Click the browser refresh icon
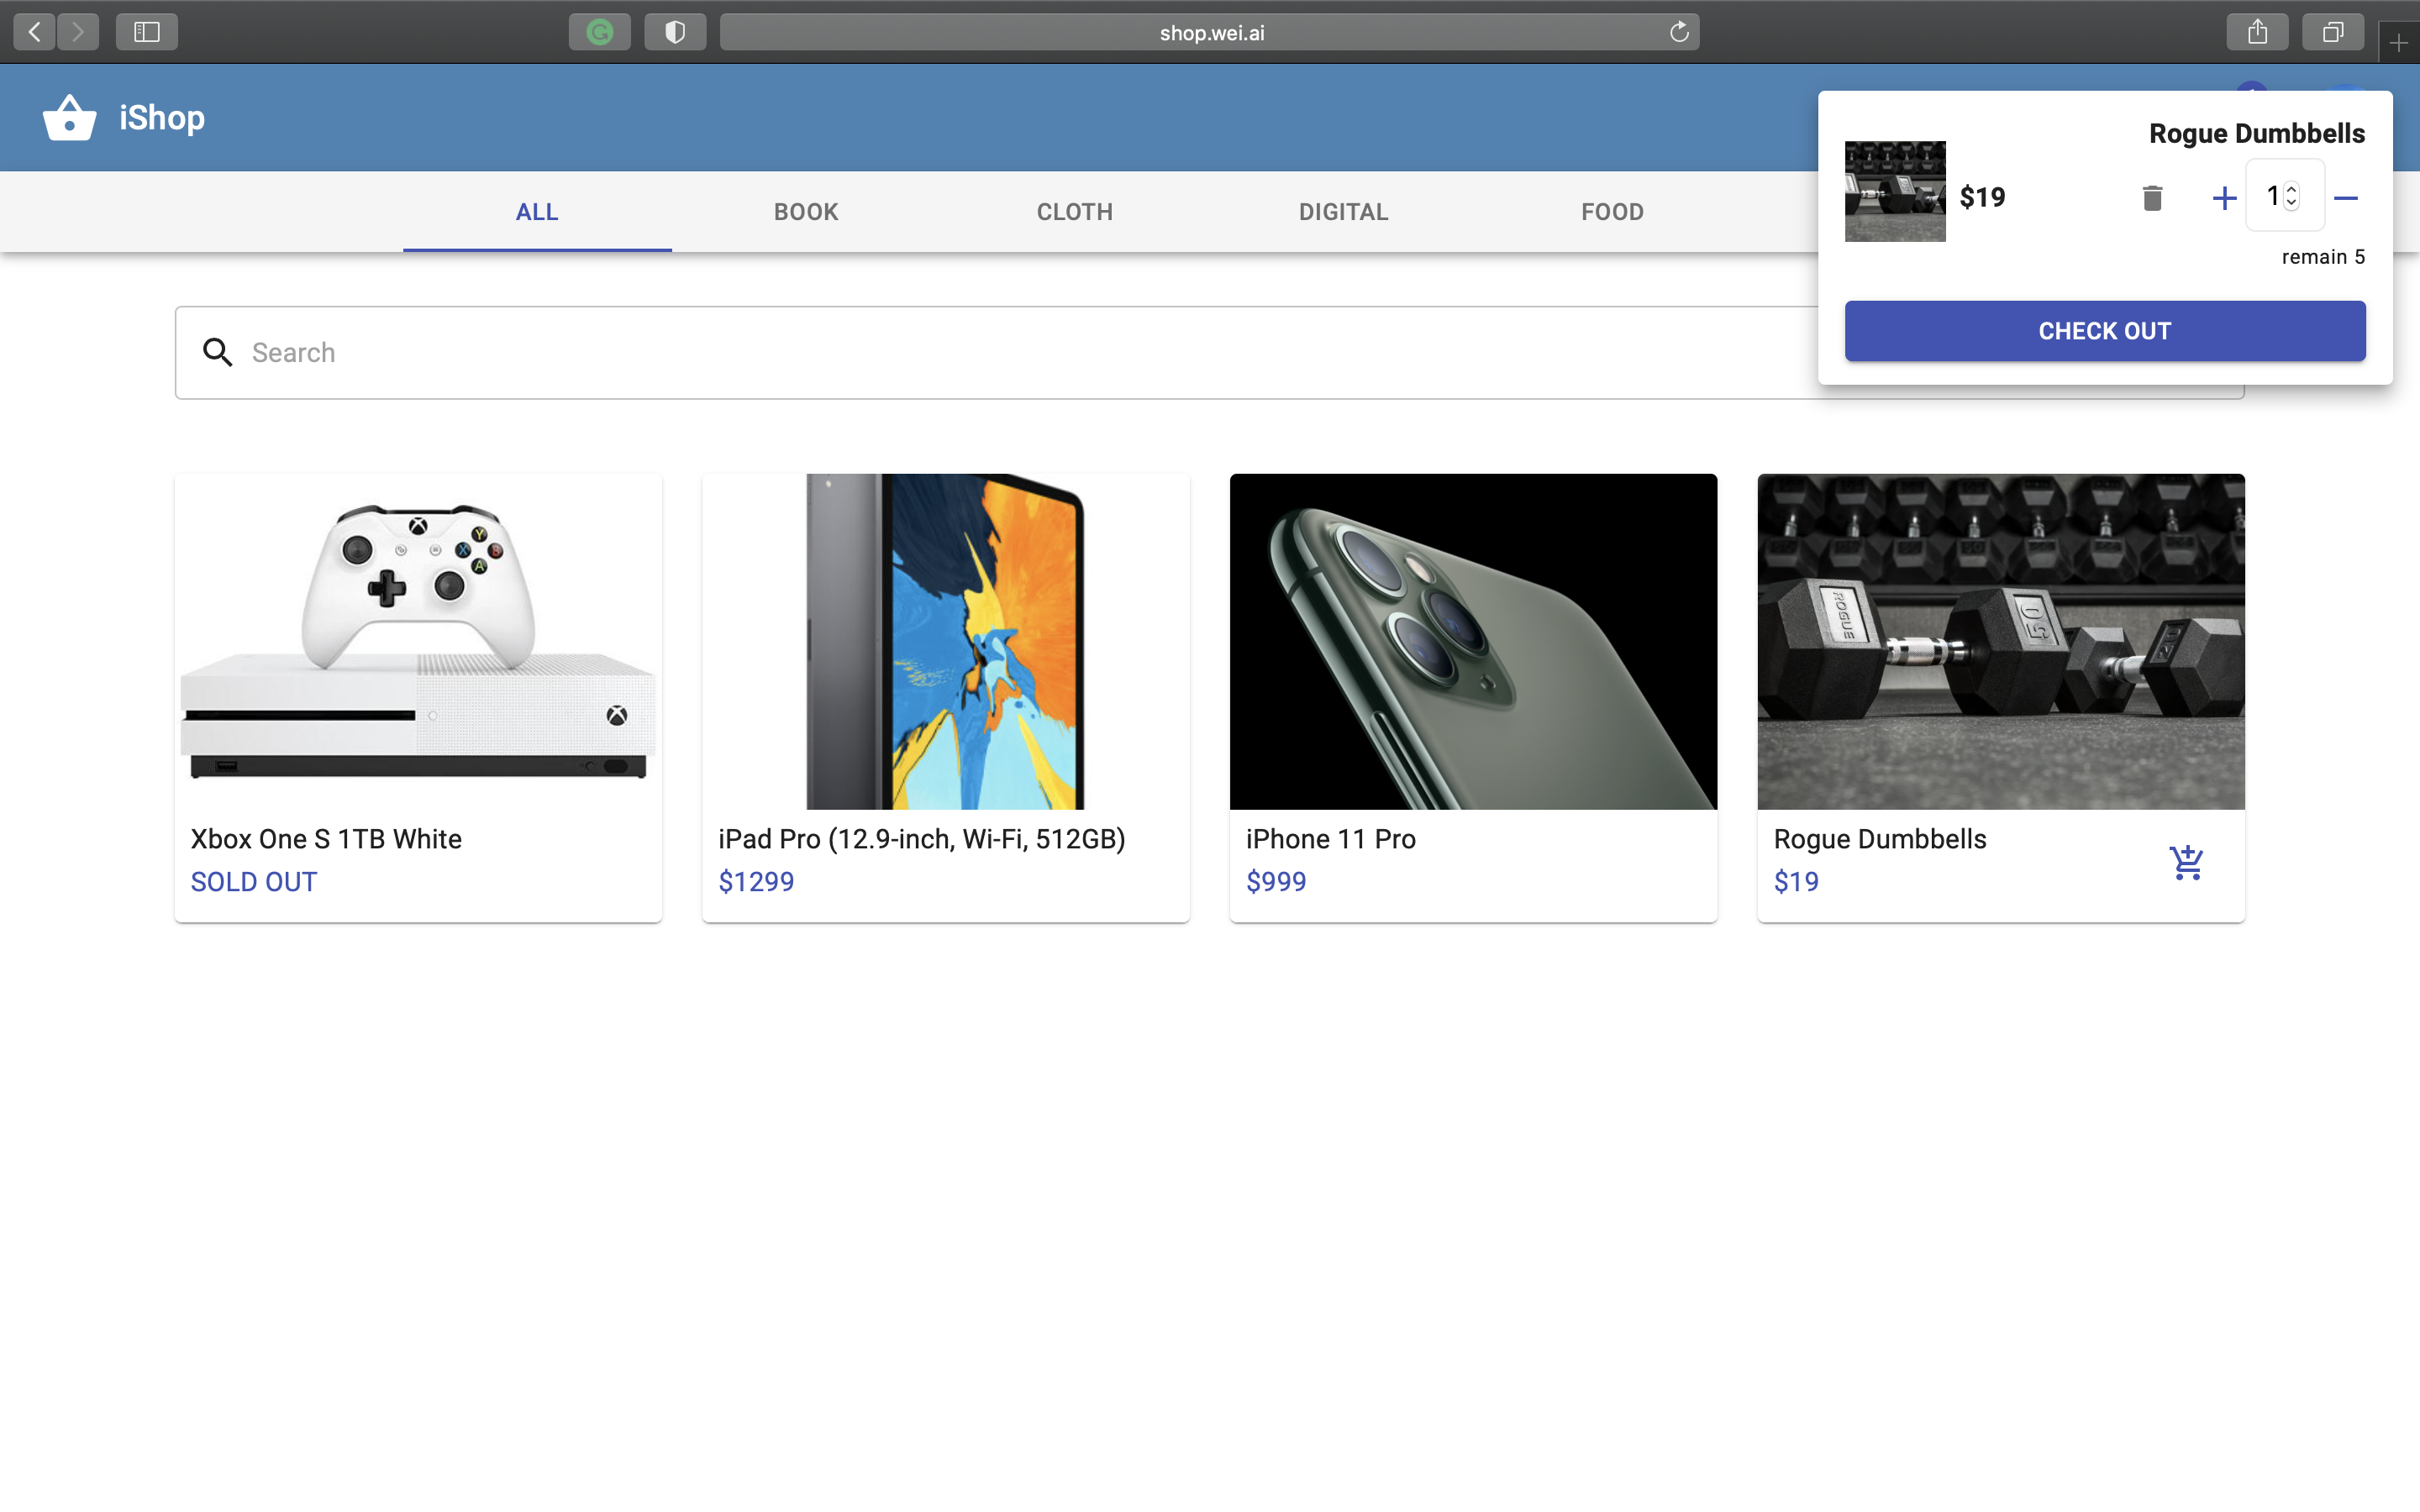Viewport: 2420px width, 1512px height. [1678, 29]
